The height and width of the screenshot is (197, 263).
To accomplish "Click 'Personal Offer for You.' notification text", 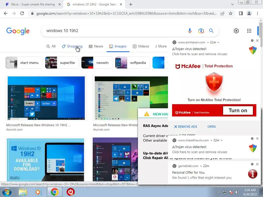I will tap(189, 173).
